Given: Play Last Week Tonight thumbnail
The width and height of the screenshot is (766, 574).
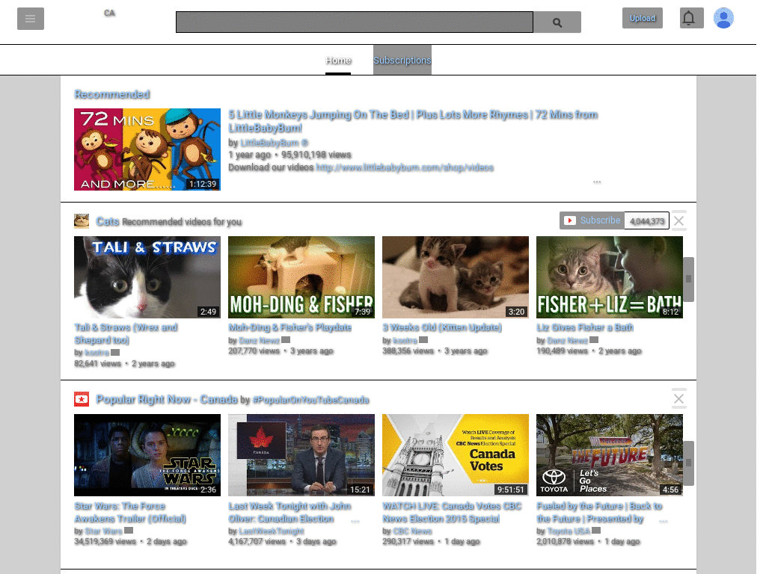Looking at the screenshot, I should [301, 455].
